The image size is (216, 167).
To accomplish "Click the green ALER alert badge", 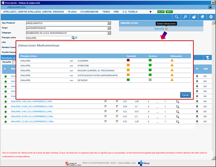I will (161, 12).
